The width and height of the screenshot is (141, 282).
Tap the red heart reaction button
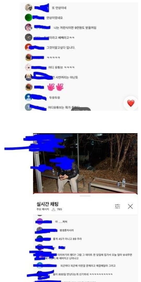point(131,103)
